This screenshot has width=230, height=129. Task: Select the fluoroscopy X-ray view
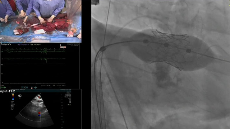pos(161,64)
